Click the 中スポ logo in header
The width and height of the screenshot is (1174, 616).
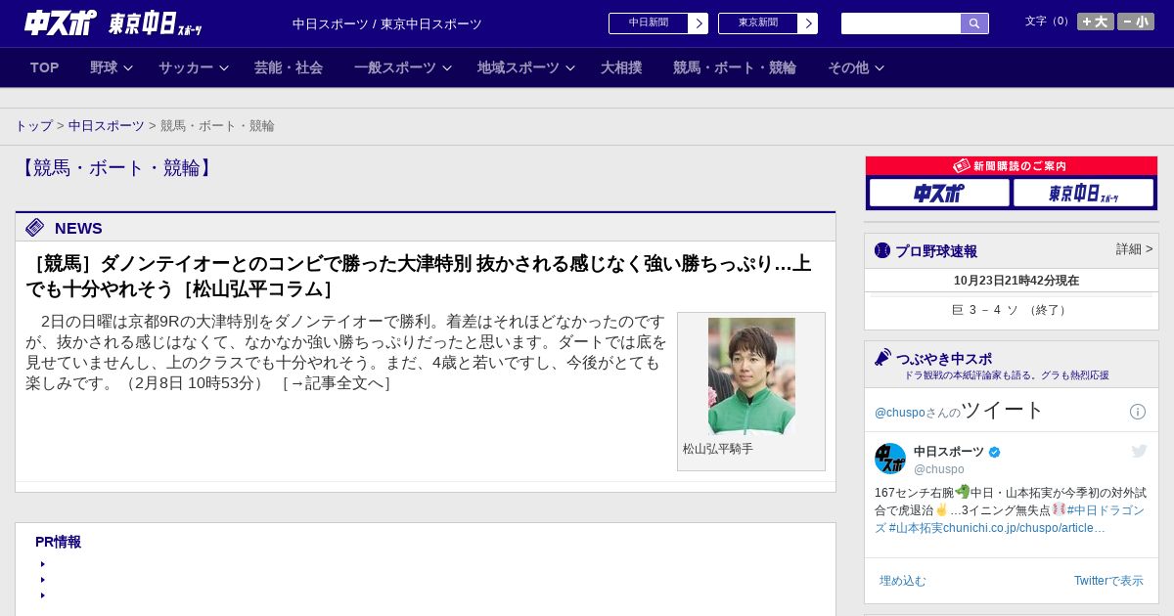click(x=60, y=22)
